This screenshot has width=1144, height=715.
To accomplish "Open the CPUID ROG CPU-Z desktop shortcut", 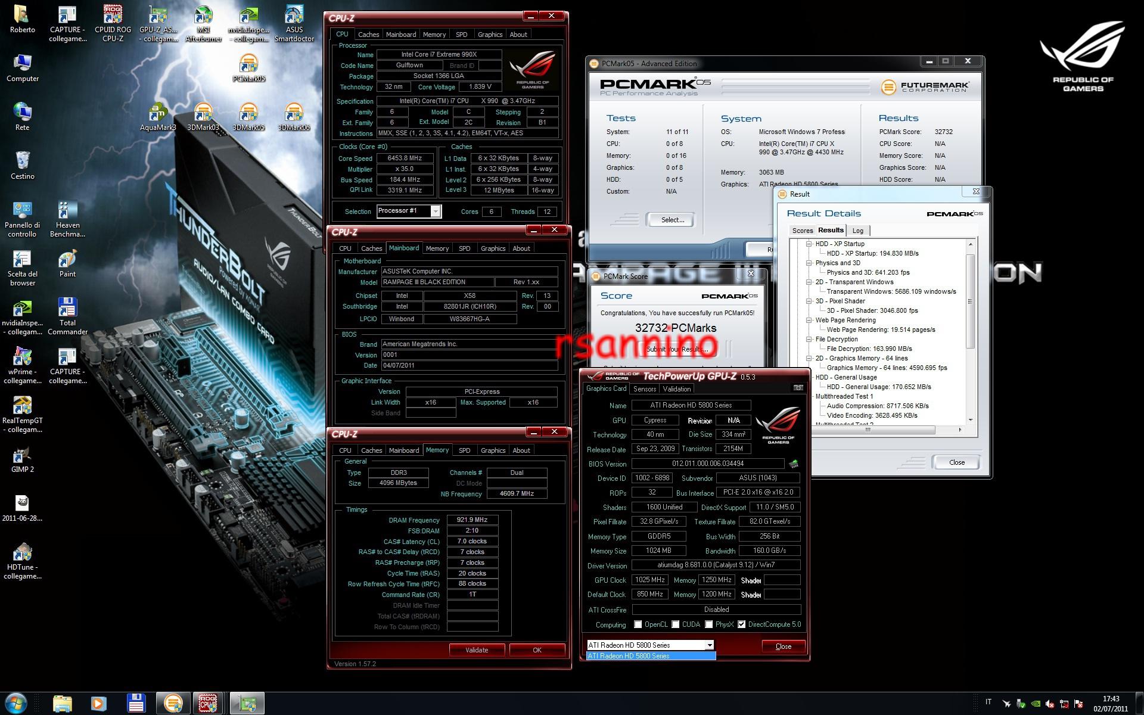I will (x=113, y=24).
